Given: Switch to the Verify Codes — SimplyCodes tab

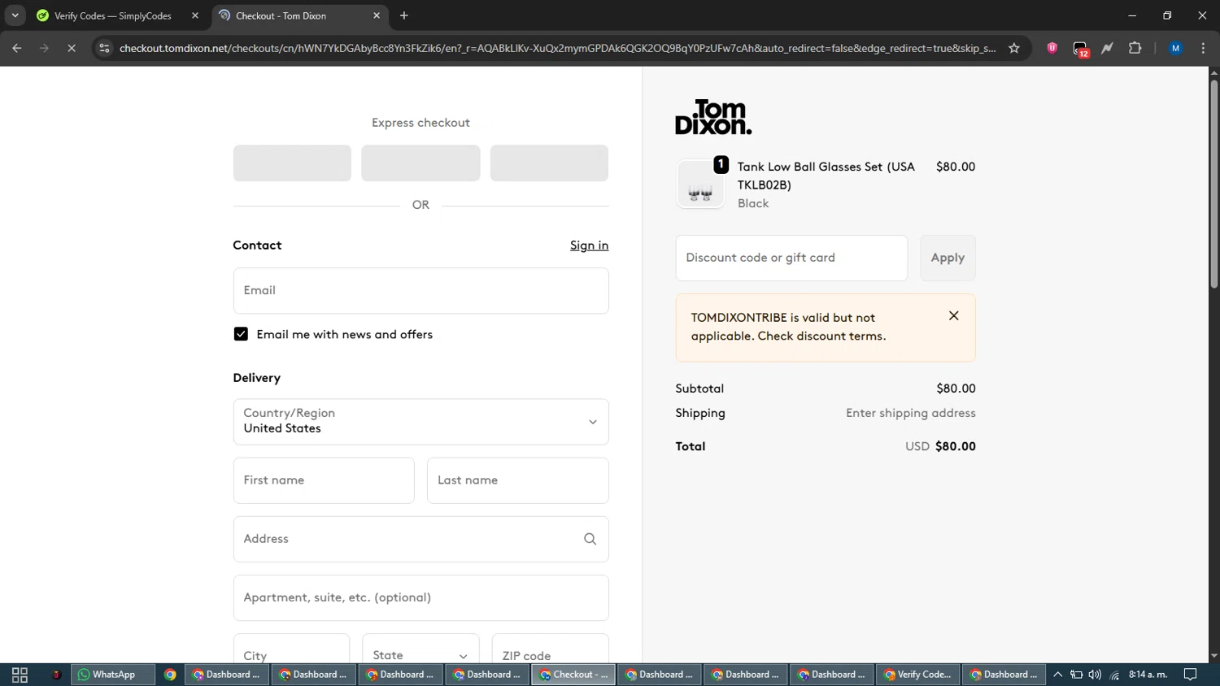Looking at the screenshot, I should 112,15.
